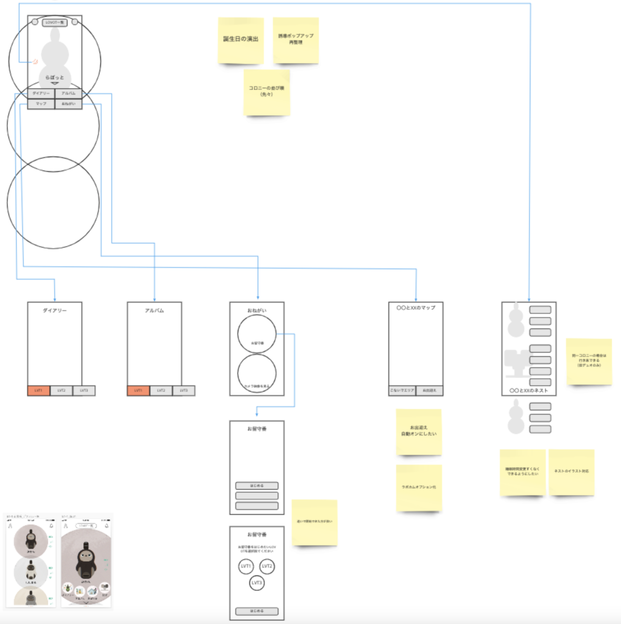
Task: Click the rightmost bottom icon in the home mockup
Action: click(104, 587)
